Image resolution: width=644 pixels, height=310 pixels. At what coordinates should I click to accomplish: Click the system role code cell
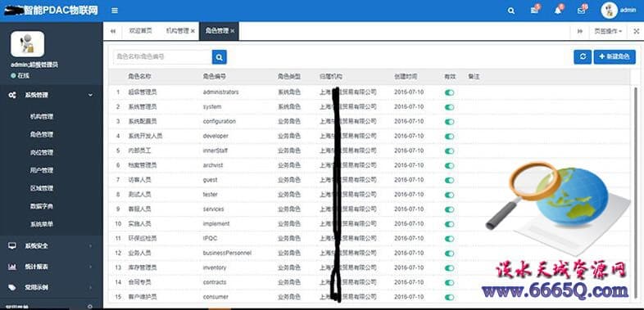point(212,106)
